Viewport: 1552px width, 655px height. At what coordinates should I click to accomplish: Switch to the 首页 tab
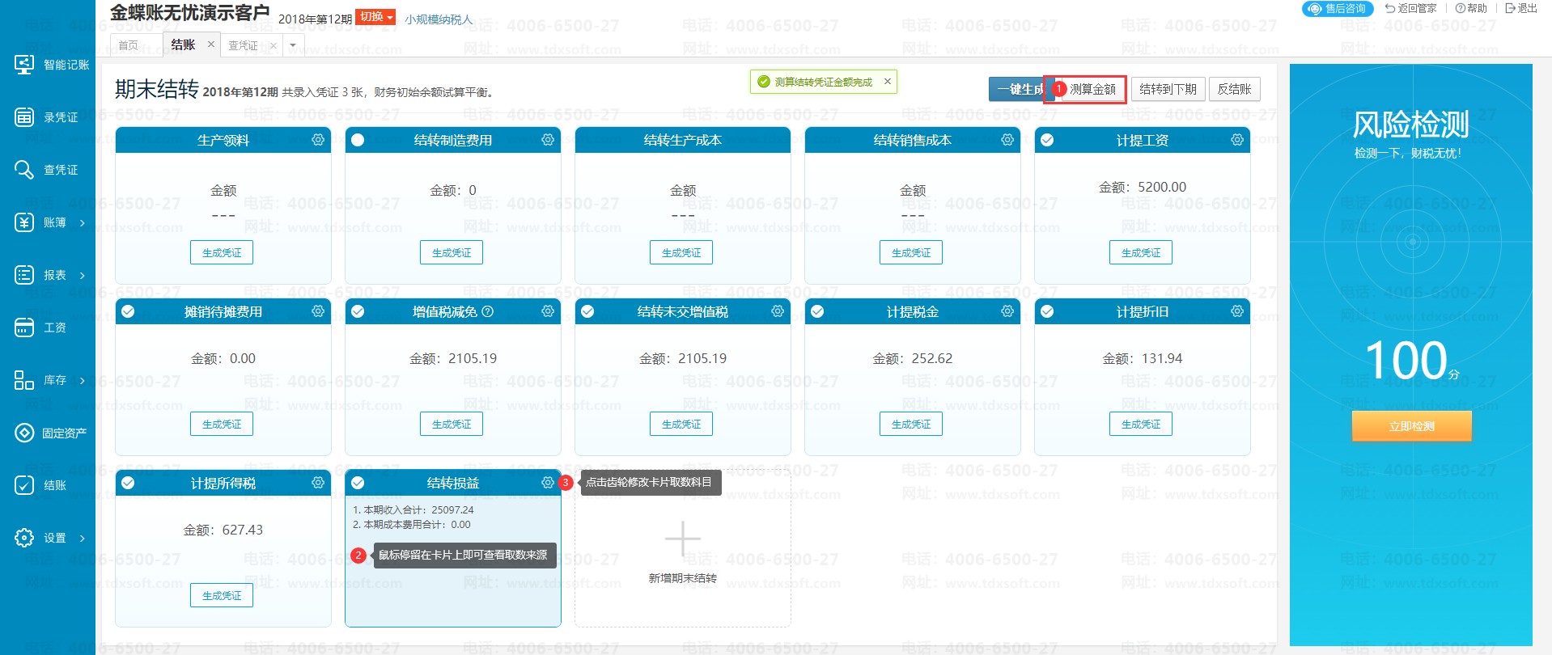[x=128, y=45]
